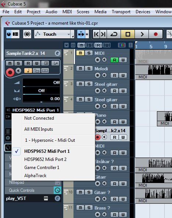Toggle inspector Monitor speaker button

pyautogui.click(x=18, y=71)
